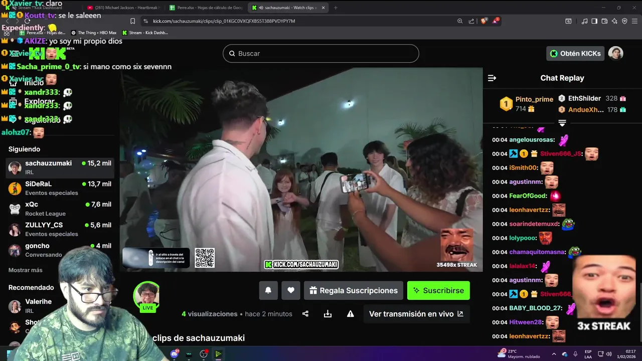Open the SiDeRaL channel in the sidebar
This screenshot has width=642, height=361.
click(x=60, y=188)
